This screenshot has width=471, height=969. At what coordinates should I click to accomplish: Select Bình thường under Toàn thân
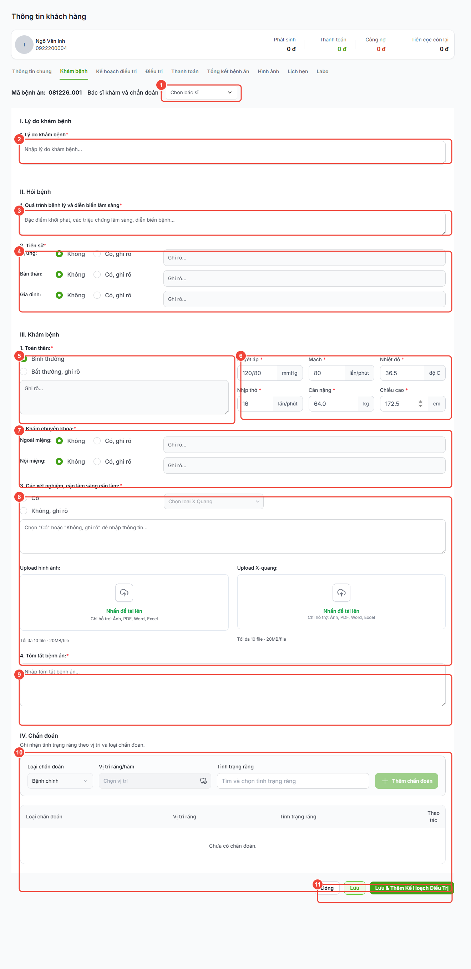[x=24, y=359]
